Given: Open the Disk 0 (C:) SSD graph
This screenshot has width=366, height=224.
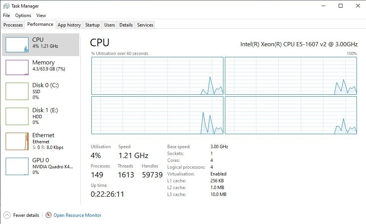Looking at the screenshot, I should coord(17,91).
